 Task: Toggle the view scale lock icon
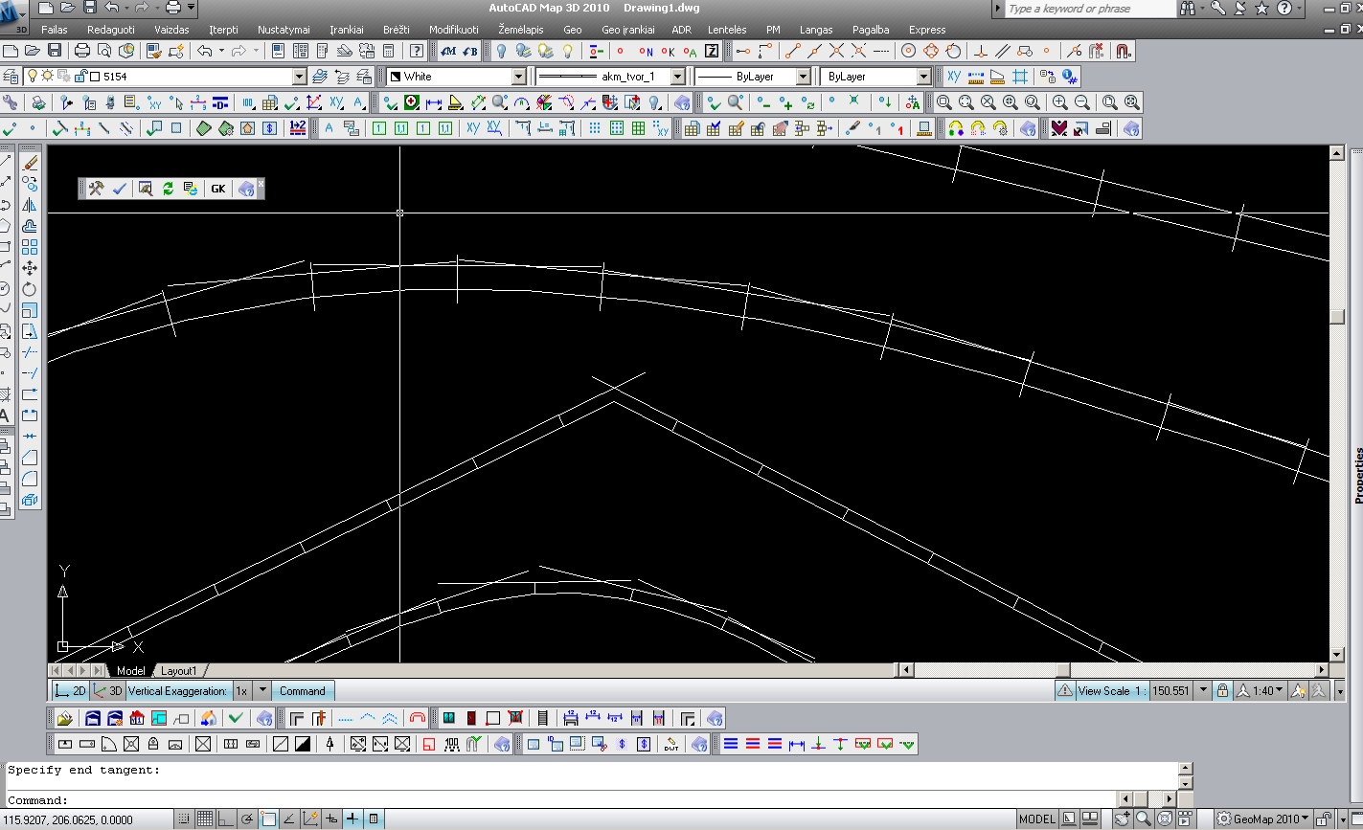click(1222, 690)
